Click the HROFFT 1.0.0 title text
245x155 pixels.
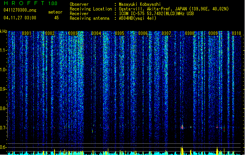click(x=31, y=3)
